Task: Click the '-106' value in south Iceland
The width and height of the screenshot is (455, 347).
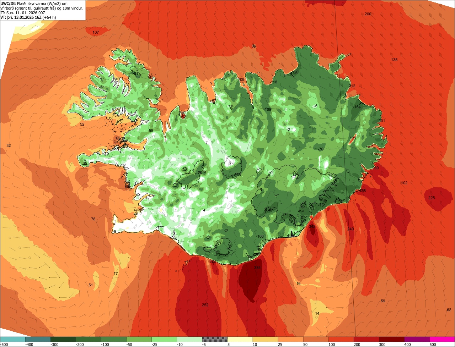Action: 260,237
